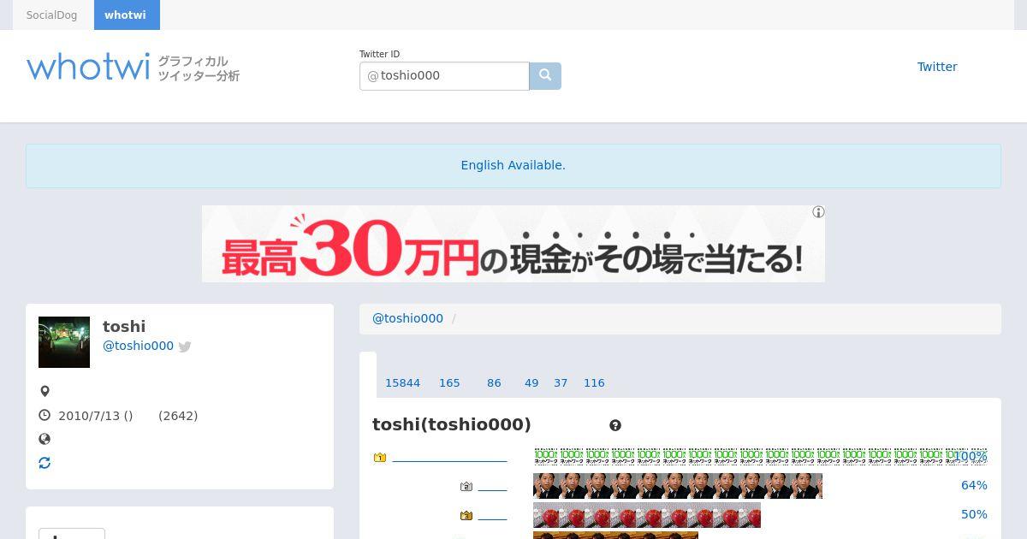Click the globe icon in profile card
Viewport: 1027px width, 539px height.
(x=45, y=439)
